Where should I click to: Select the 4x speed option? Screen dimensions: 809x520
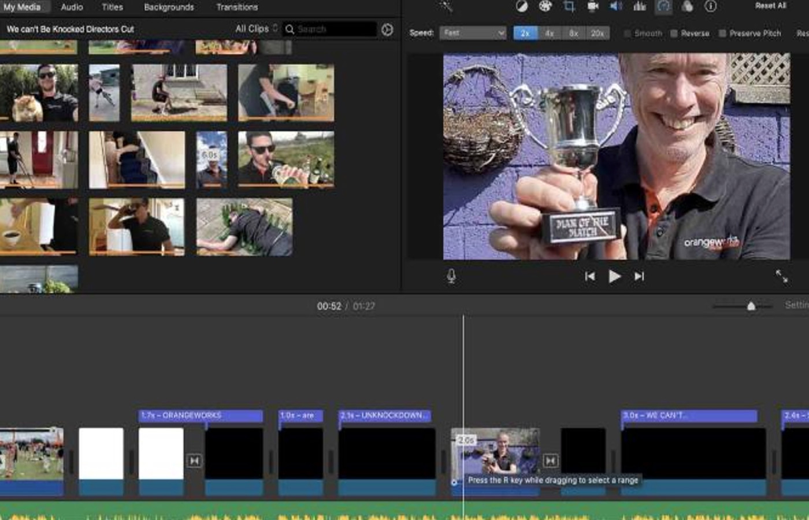tap(550, 34)
